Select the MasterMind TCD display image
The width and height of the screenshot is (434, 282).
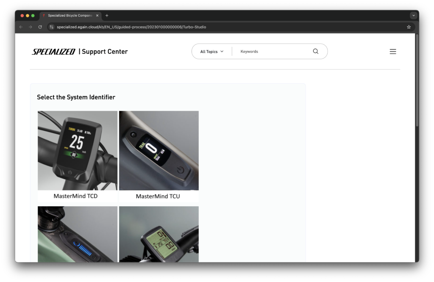point(77,150)
